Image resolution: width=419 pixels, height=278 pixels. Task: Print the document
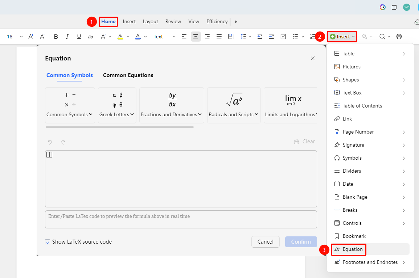pyautogui.click(x=399, y=37)
